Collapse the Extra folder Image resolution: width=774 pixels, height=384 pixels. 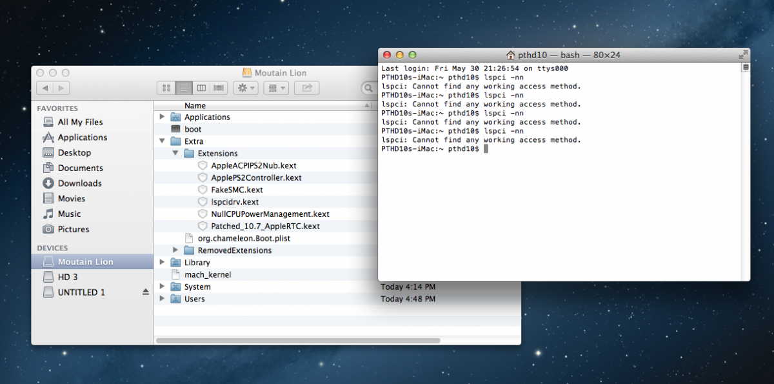pyautogui.click(x=162, y=141)
